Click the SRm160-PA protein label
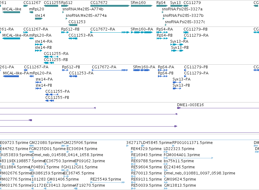The height and width of the screenshot is (190, 259). click(x=144, y=67)
